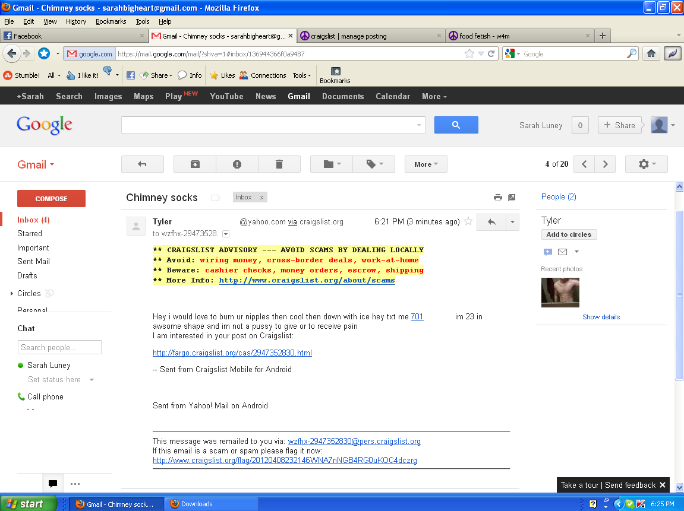Expand the Circles section
684x511 pixels.
[12, 294]
